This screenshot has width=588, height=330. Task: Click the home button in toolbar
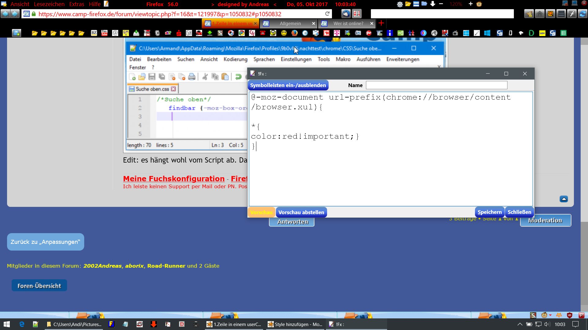(540, 14)
